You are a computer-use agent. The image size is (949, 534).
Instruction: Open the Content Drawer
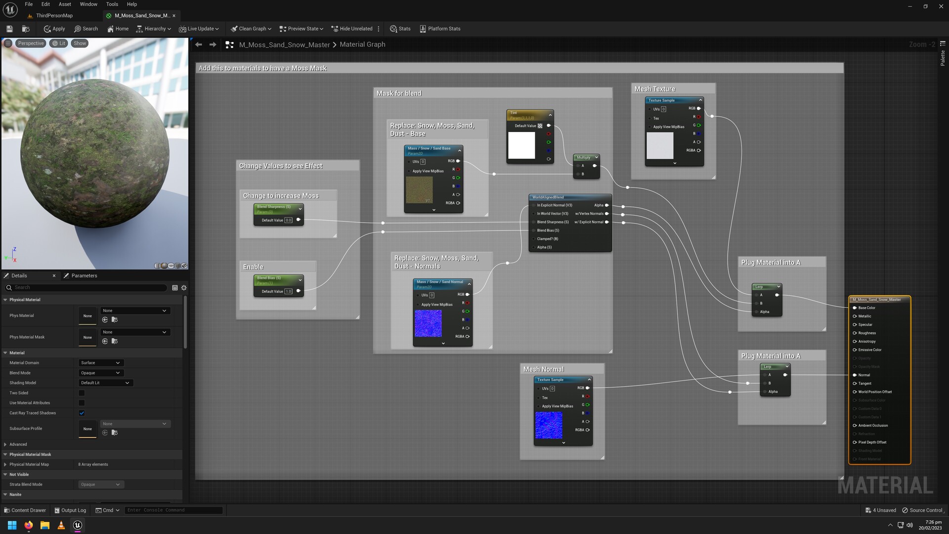click(x=25, y=510)
